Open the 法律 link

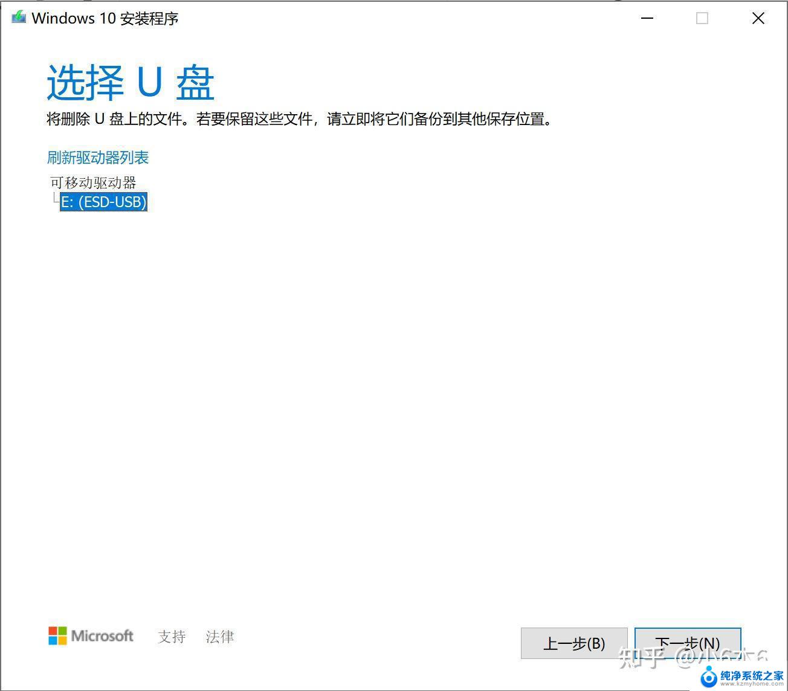220,637
